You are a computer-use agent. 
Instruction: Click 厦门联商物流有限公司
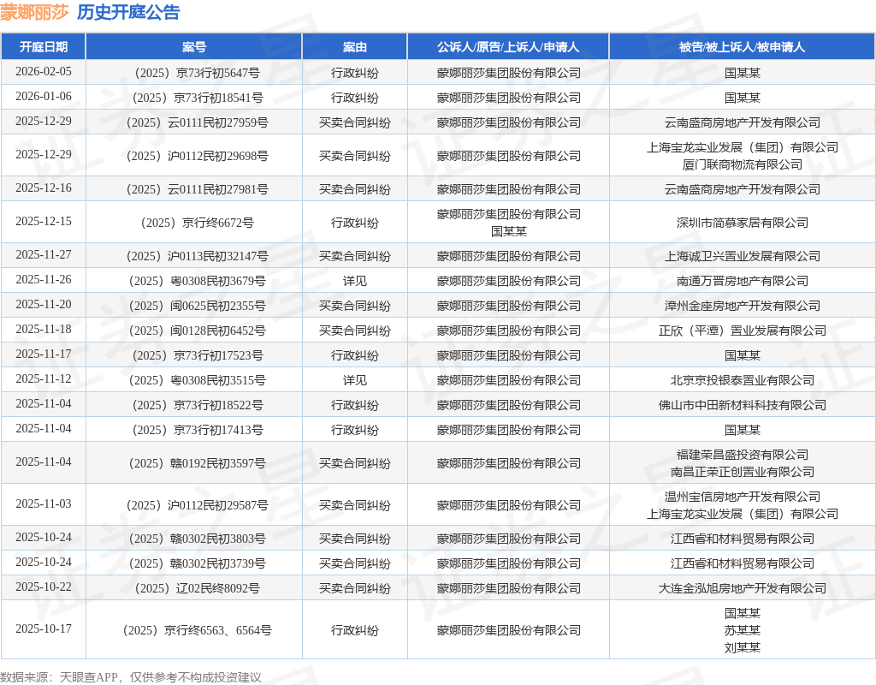coord(742,164)
